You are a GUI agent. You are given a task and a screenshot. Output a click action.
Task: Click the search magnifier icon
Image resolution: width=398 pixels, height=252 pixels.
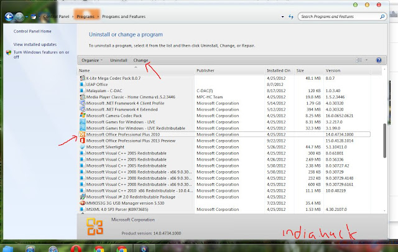(x=382, y=17)
